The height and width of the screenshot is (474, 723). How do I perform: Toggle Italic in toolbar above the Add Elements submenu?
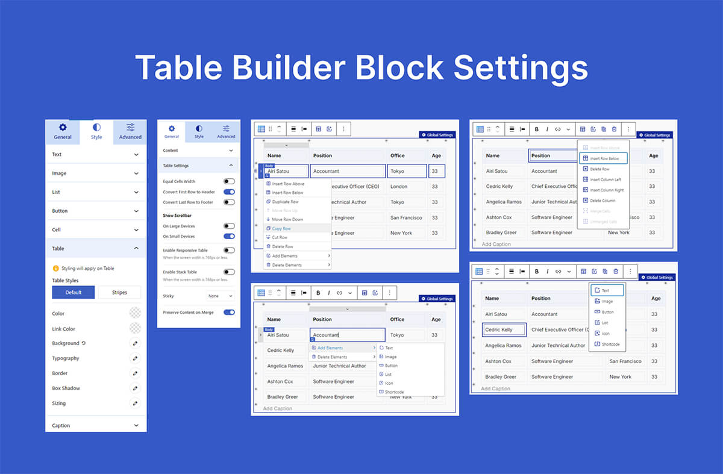(x=328, y=293)
